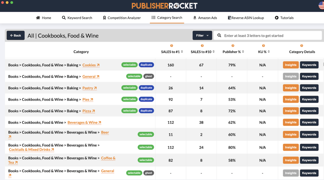Open the Tutorials tab
The image size is (324, 180).
pos(284,18)
